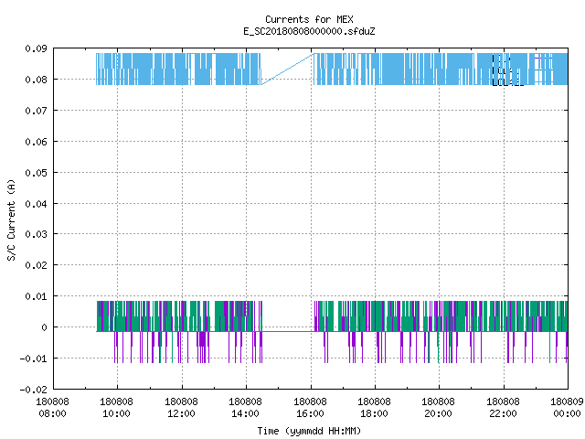Viewport: 585px width, 439px height.
Task: Click the chart title 'Currents for MEX'
Action: 309,19
